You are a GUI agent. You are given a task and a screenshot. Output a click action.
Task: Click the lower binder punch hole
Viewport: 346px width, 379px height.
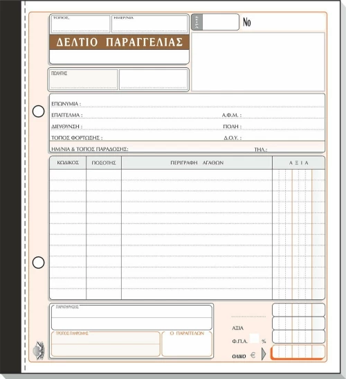tap(38, 263)
